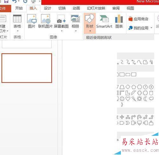Image resolution: width=159 pixels, height=155 pixels.
Task: Open the 我的应用 dropdown arrow
Action: click(151, 28)
